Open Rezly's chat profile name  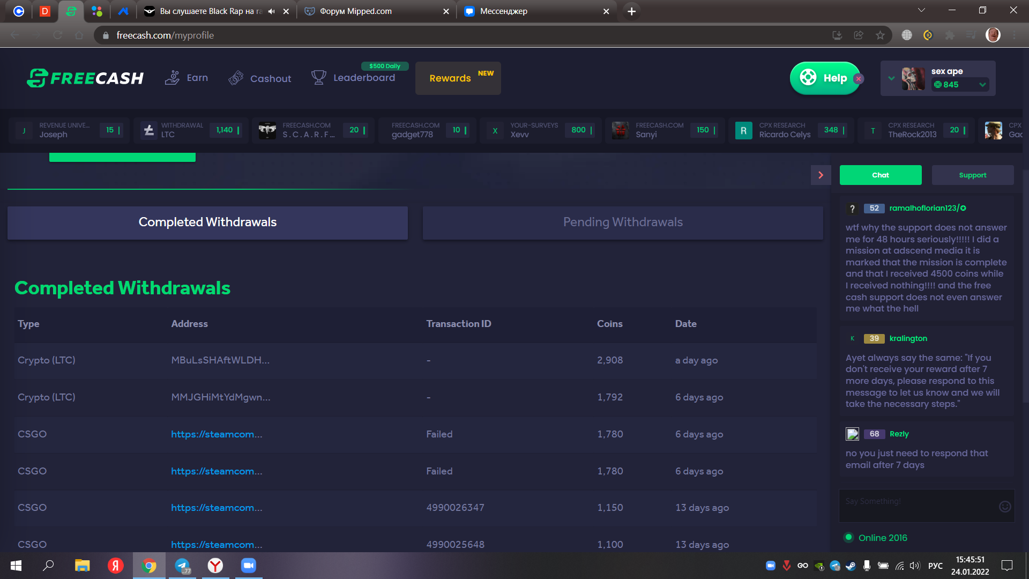coord(899,434)
